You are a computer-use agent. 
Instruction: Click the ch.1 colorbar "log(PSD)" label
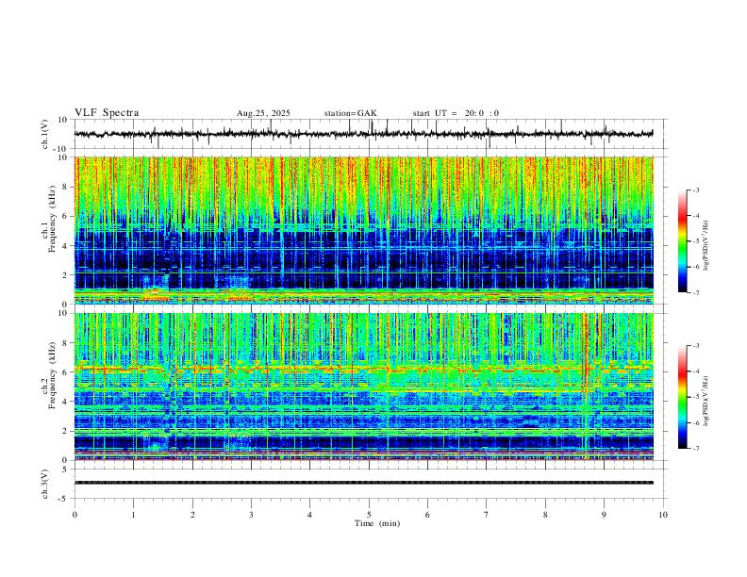tap(706, 246)
